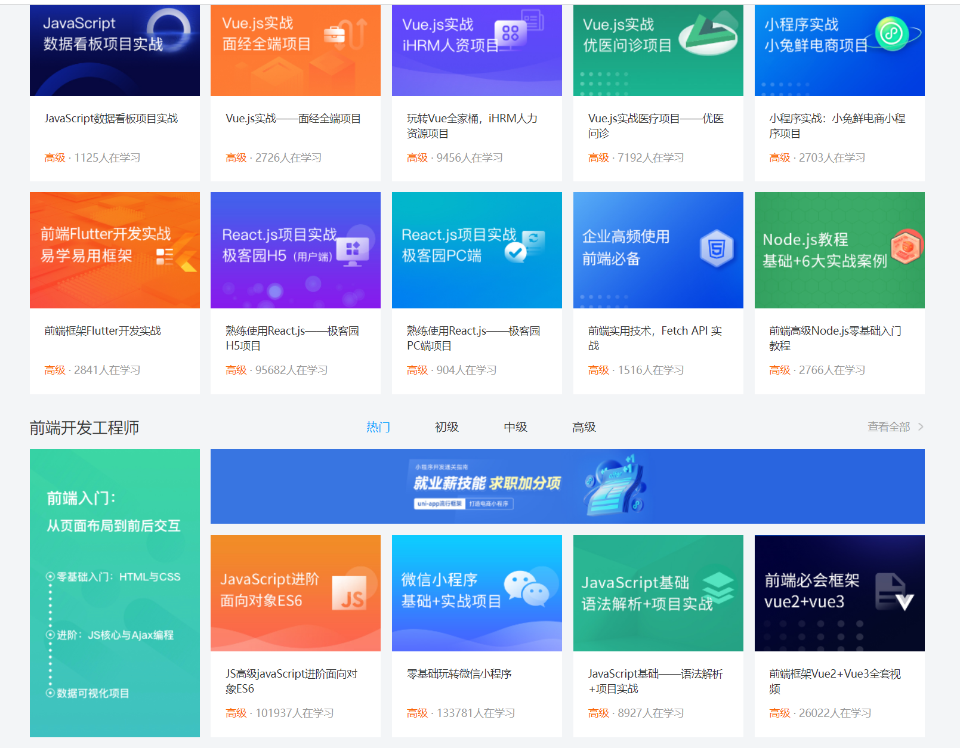Click 101937人在学习 learner count
The width and height of the screenshot is (960, 748).
[x=294, y=713]
